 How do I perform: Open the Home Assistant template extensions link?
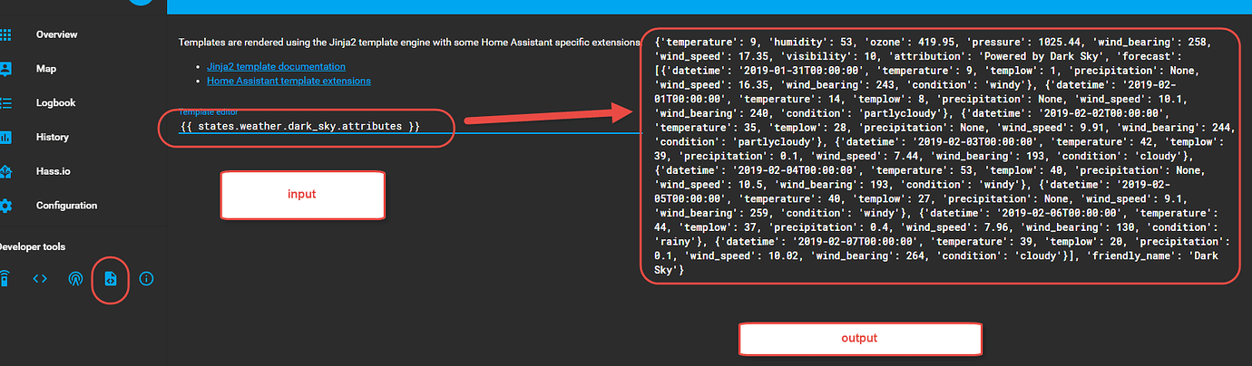(289, 81)
